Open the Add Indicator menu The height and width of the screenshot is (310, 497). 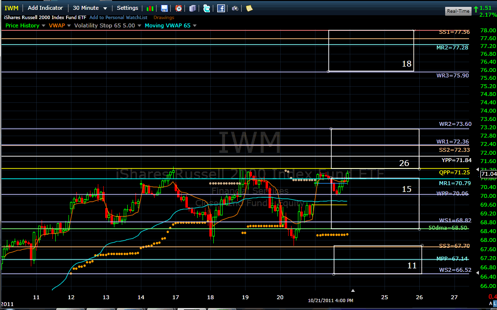[45, 8]
